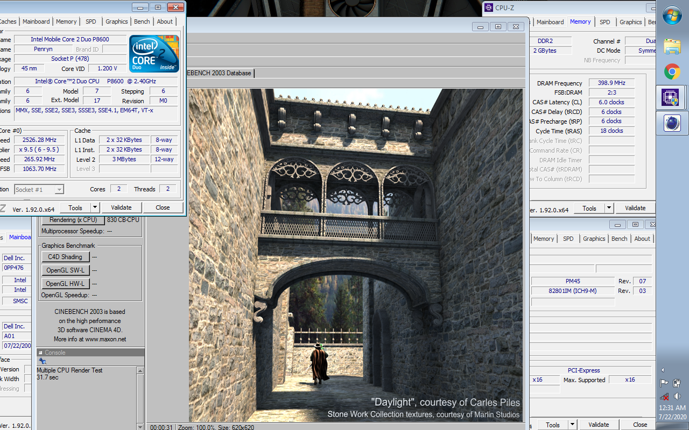Launch Google Chrome from the taskbar
Screen dimensions: 689x430
(672, 71)
